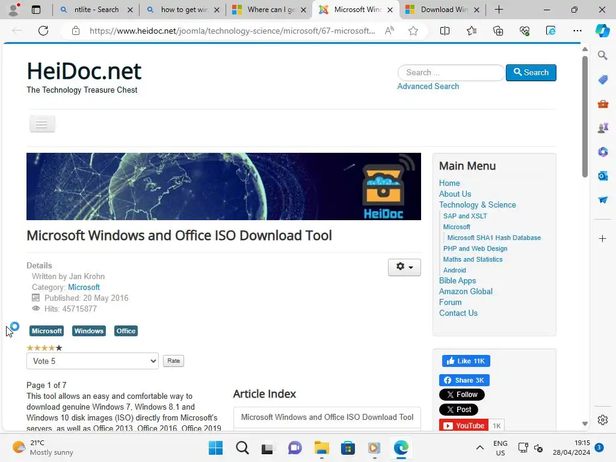
Task: Open Browser essentials heart icon
Action: 525,31
